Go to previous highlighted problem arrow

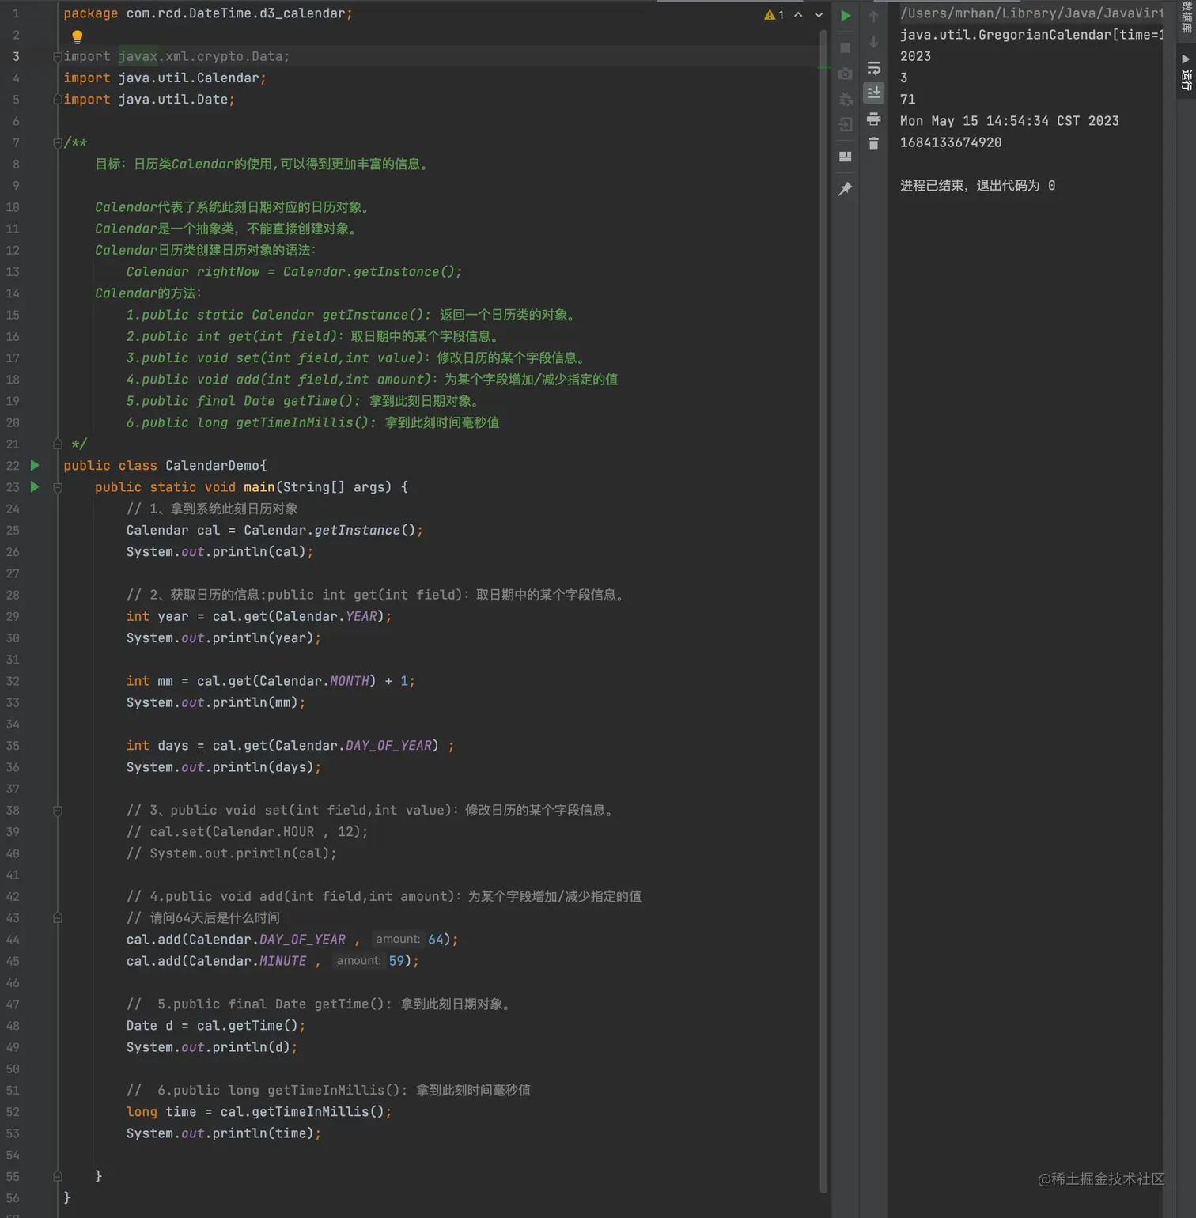tap(798, 14)
